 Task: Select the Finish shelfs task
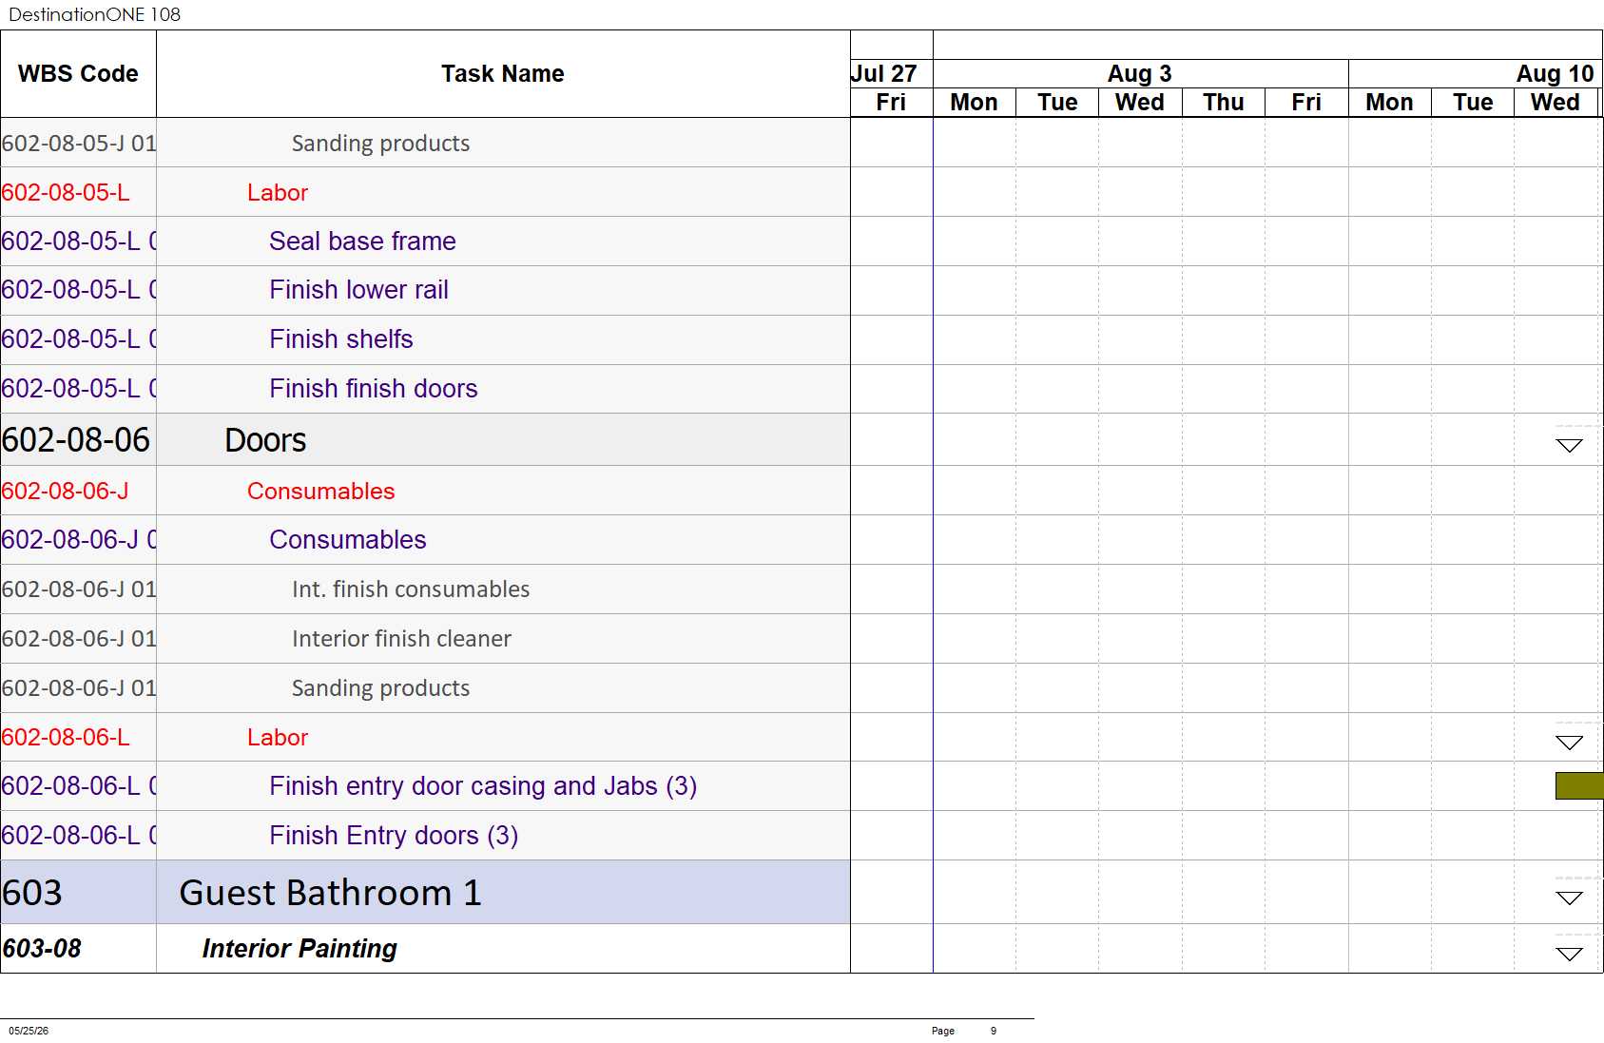340,339
